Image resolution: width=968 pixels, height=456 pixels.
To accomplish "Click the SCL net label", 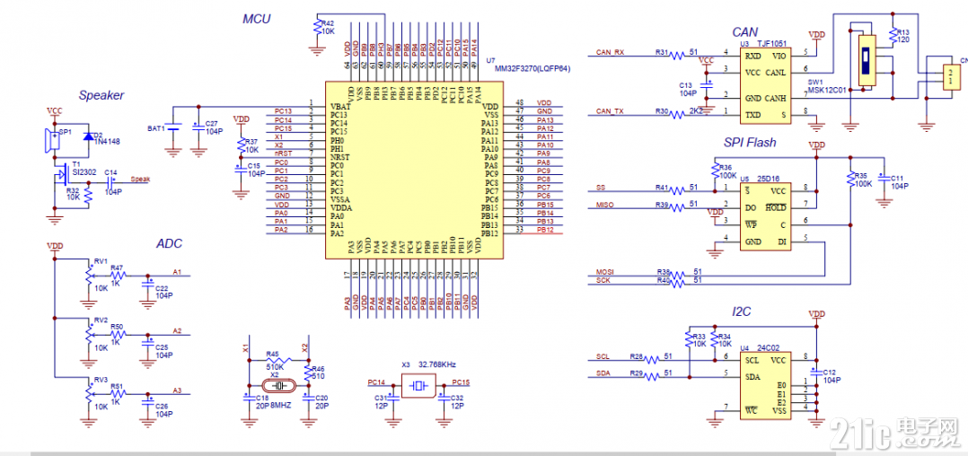I will 603,356.
